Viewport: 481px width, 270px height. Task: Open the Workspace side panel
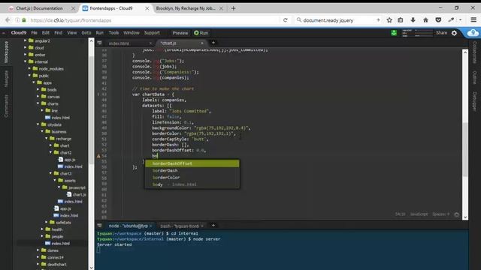click(x=6, y=52)
